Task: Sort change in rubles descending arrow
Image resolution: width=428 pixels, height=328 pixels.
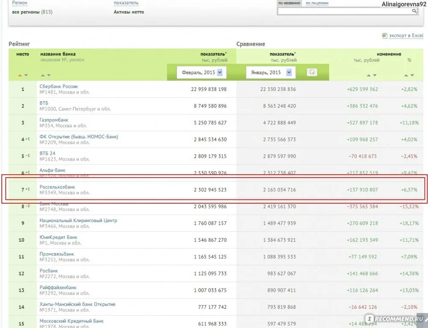Action: pos(375,75)
